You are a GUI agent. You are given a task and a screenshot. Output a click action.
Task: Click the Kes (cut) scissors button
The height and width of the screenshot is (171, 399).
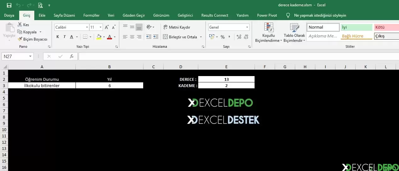coord(24,25)
